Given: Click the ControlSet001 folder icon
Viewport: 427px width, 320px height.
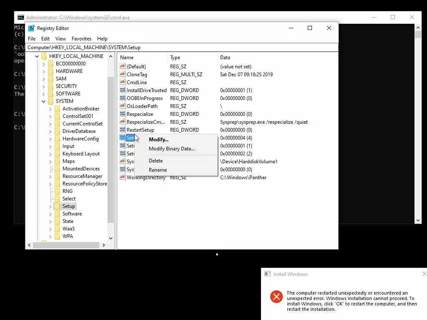Looking at the screenshot, I should pyautogui.click(x=57, y=116).
